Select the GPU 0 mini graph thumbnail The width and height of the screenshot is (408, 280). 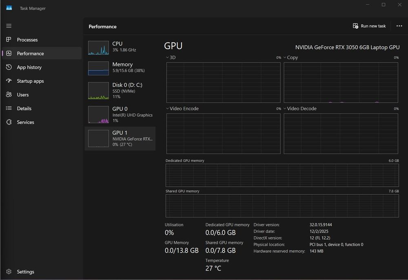(x=98, y=115)
